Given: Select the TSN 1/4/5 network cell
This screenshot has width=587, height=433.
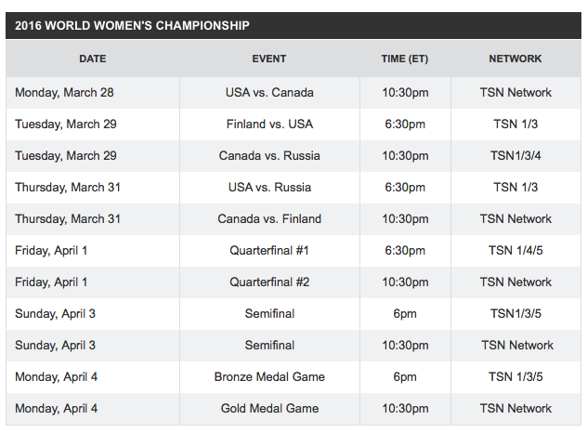Looking at the screenshot, I should pos(515,250).
